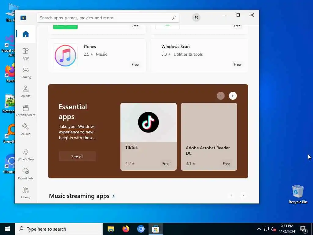Click the Utilities & tools category text

click(x=188, y=54)
